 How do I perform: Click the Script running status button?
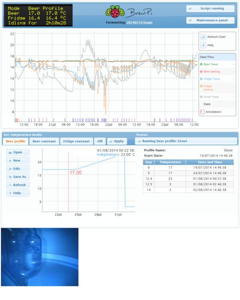tap(210, 9)
